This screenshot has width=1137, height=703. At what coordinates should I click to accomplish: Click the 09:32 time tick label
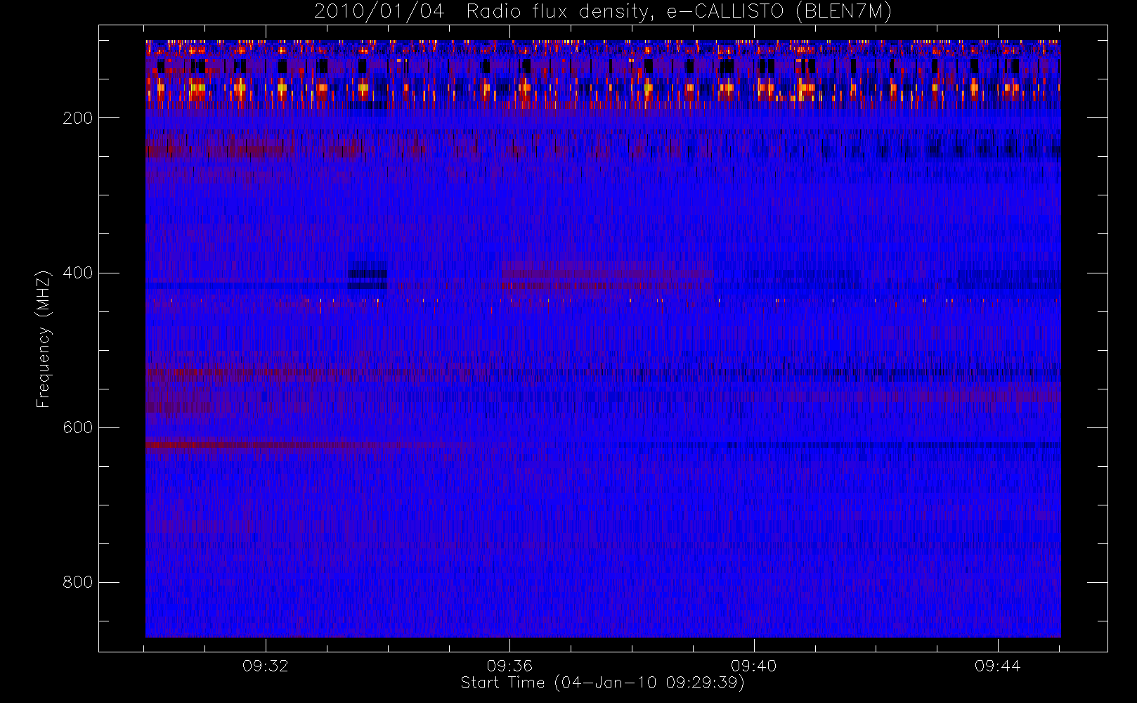click(266, 666)
